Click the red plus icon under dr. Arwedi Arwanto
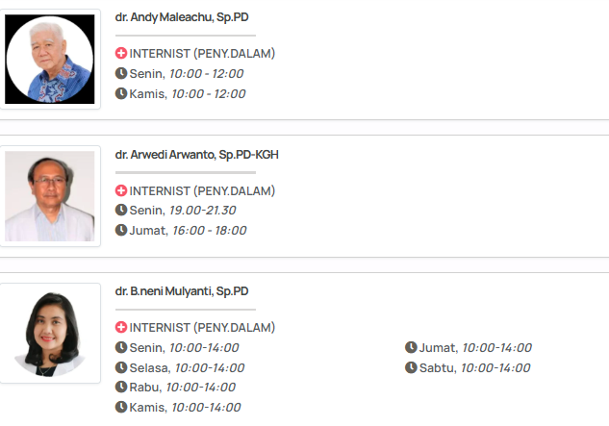Screen dimensions: 609x426 coord(121,190)
